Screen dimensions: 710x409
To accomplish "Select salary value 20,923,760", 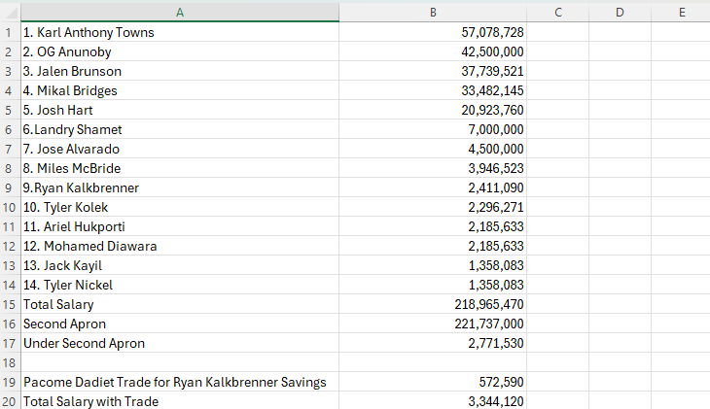I will point(433,110).
